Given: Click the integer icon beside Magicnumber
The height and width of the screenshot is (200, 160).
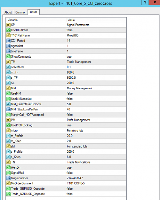Looking at the screenshot, I should [8, 178].
